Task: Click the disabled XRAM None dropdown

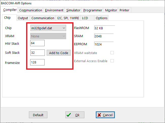Action: coord(48,36)
